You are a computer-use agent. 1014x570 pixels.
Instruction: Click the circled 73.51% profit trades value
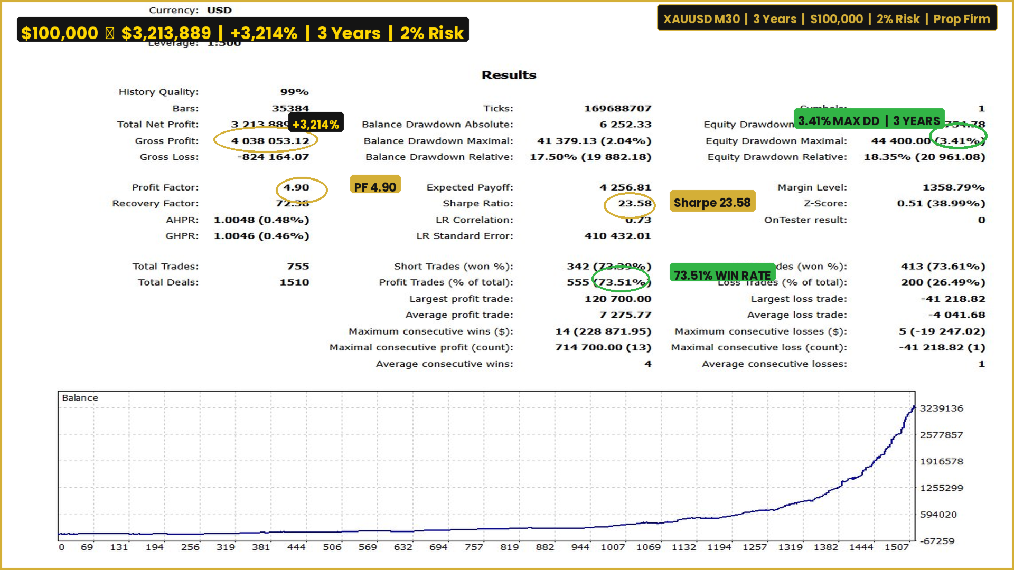click(x=621, y=282)
